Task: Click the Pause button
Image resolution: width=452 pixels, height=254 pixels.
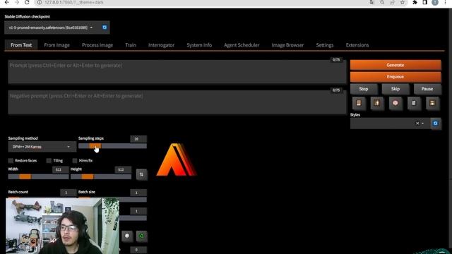Action: point(427,89)
